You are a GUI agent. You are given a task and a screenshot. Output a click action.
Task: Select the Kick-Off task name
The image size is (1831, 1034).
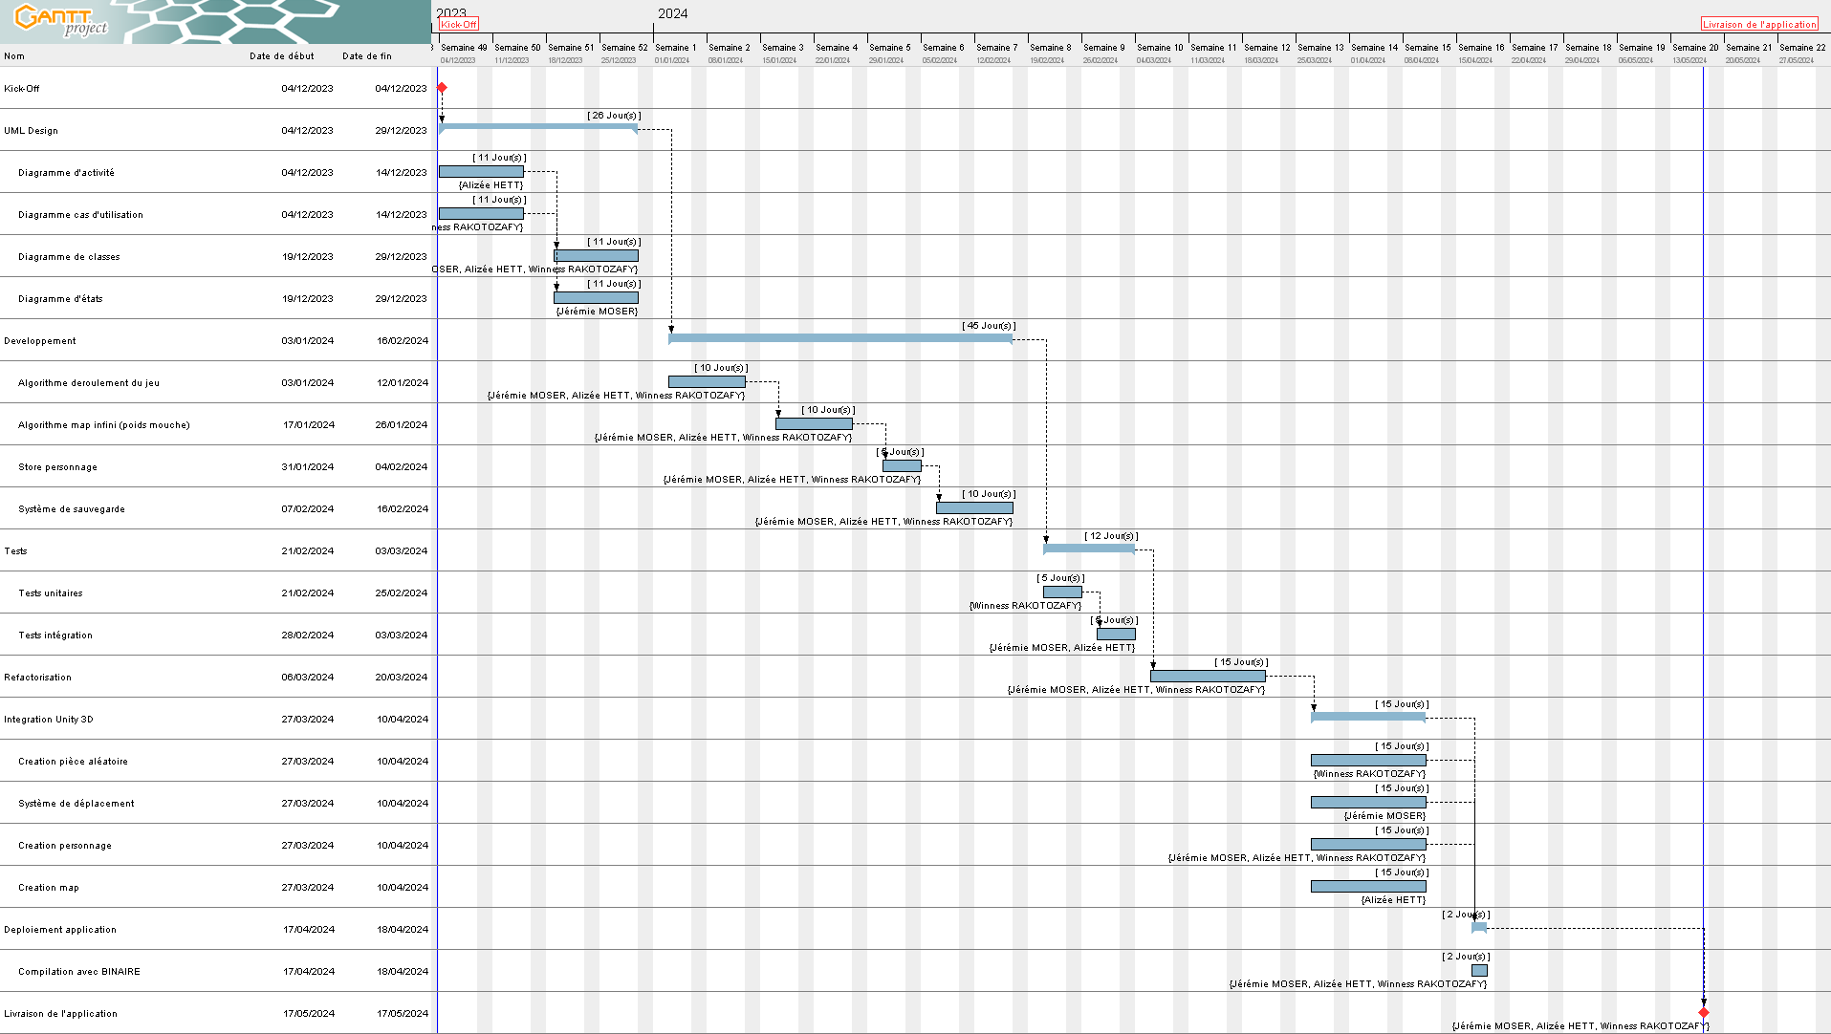click(x=22, y=89)
